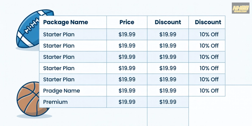This screenshot has width=252, height=126.
Task: Select the Price value in the Premium row
Action: coord(127,102)
